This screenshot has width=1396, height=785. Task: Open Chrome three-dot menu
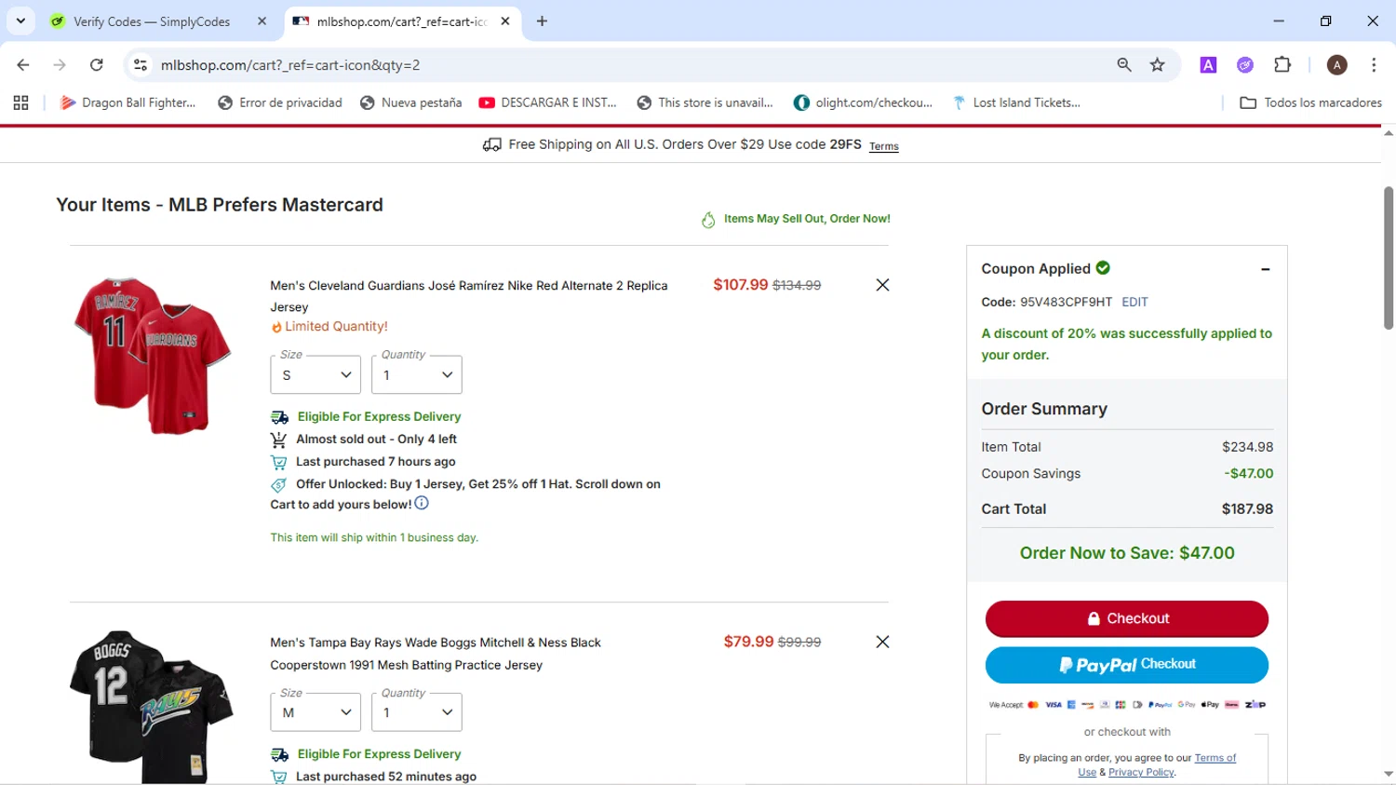pyautogui.click(x=1374, y=65)
